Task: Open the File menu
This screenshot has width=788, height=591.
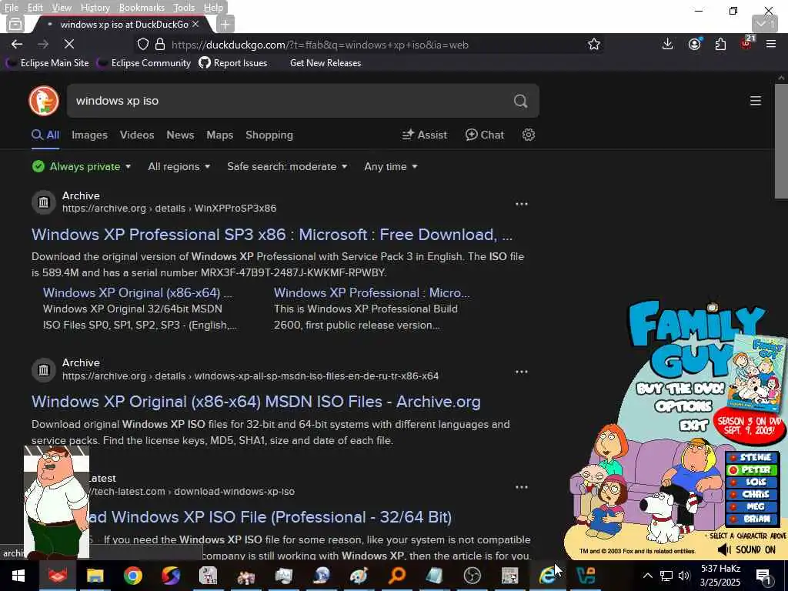Action: (x=11, y=8)
